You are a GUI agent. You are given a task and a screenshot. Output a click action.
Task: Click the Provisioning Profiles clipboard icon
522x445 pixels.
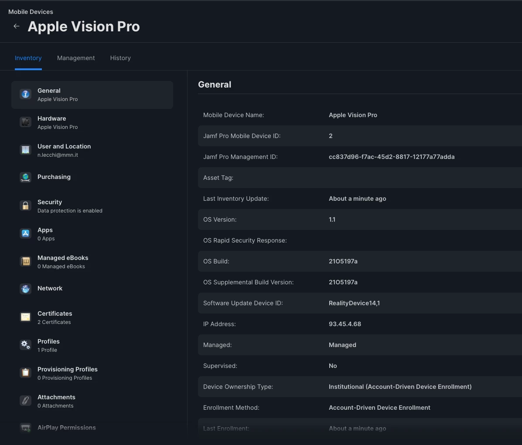click(x=26, y=373)
